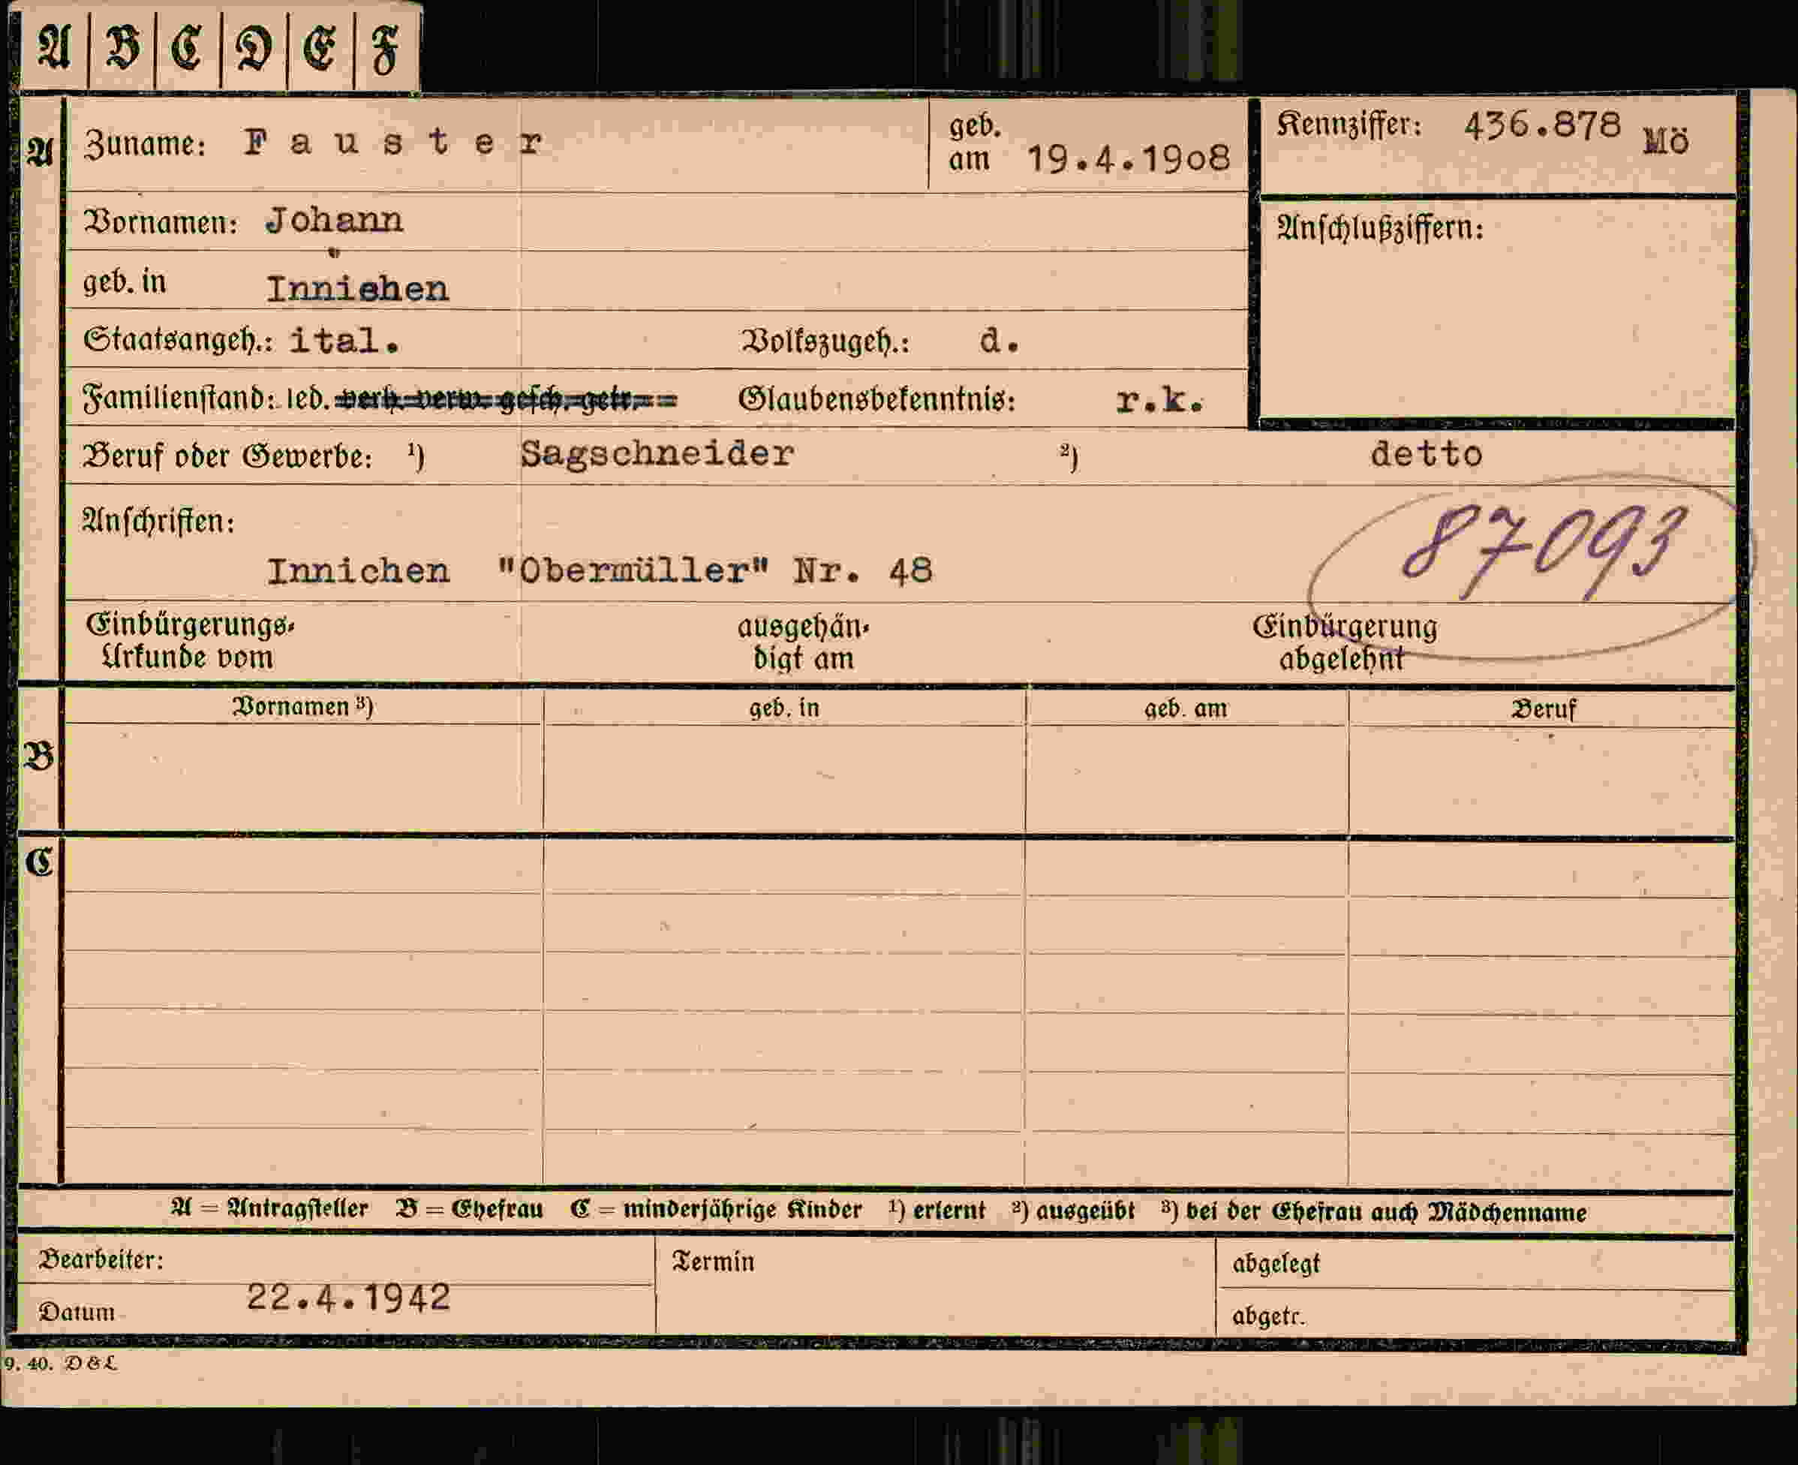Image resolution: width=1798 pixels, height=1465 pixels.
Task: Click the house number 'Nr. 48'
Action: point(863,571)
